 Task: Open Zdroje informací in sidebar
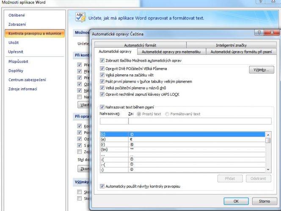pos(22,89)
